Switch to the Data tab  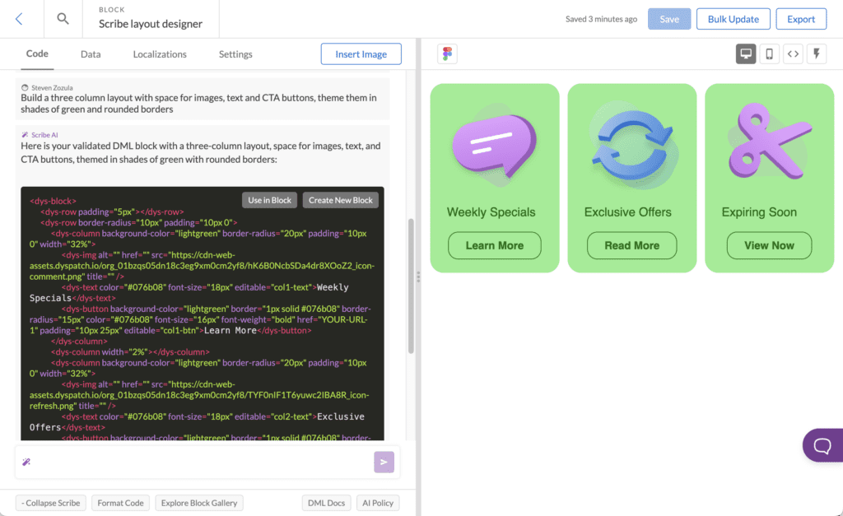pyautogui.click(x=91, y=53)
